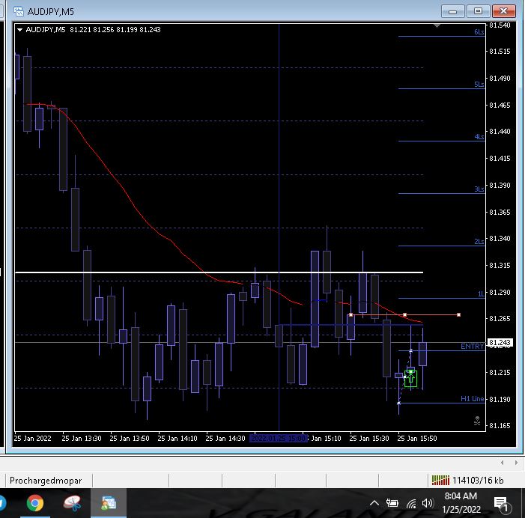Click the 2Ls level label
The image size is (525, 518).
(479, 241)
